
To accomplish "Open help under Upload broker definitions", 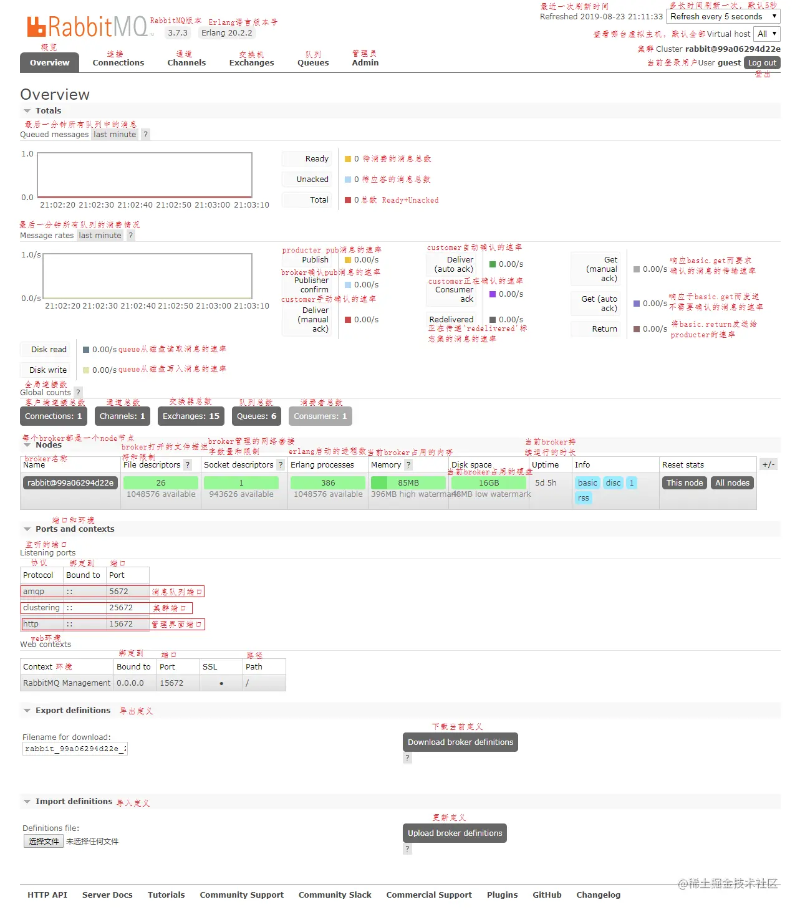I will tap(407, 849).
